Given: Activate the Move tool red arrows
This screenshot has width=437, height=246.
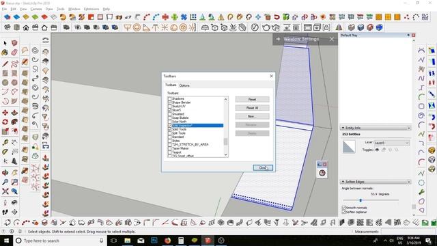Looking at the screenshot, I should [5, 113].
